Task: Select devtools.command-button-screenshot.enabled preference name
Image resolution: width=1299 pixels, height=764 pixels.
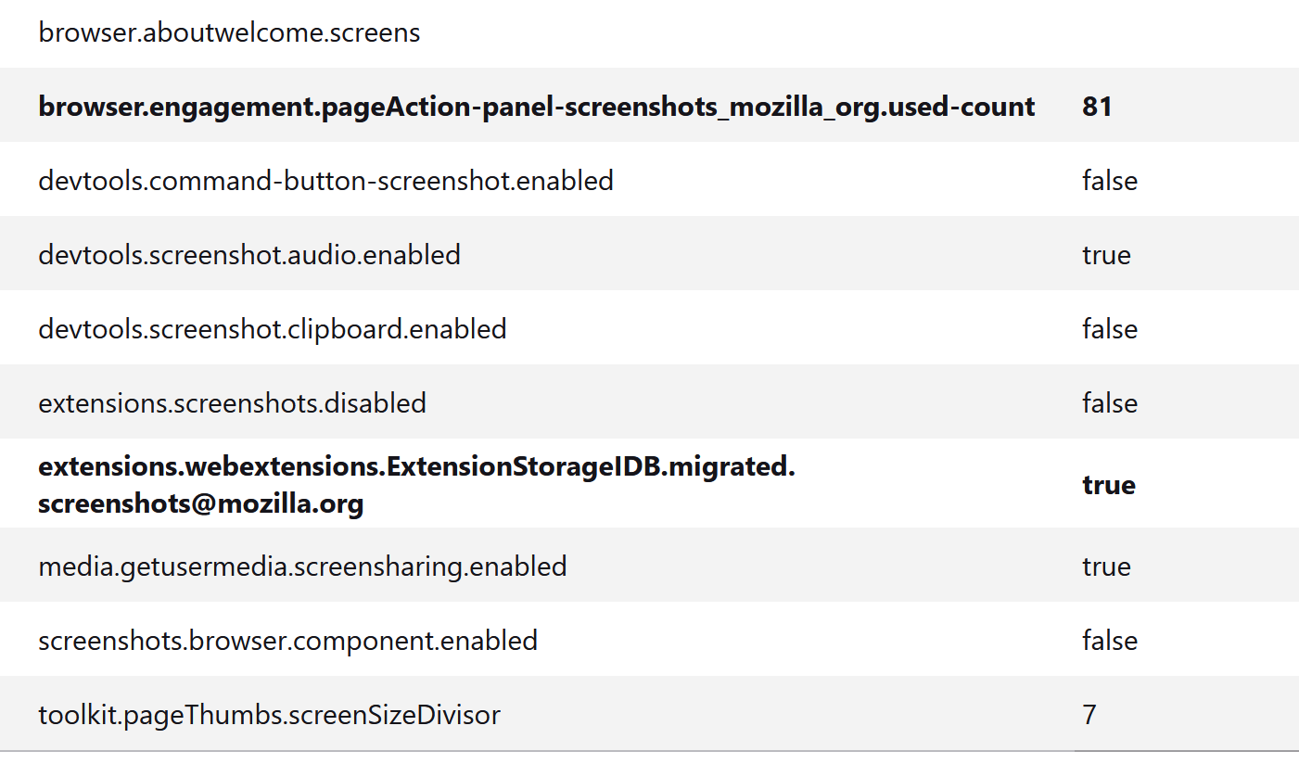Action: (x=325, y=180)
